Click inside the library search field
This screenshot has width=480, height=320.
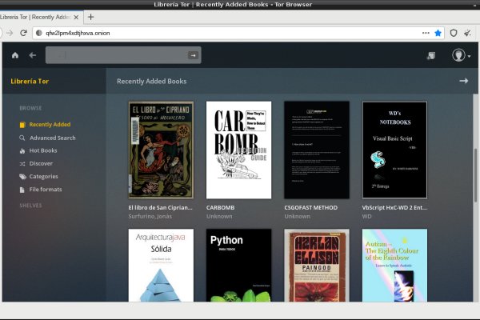tap(116, 55)
